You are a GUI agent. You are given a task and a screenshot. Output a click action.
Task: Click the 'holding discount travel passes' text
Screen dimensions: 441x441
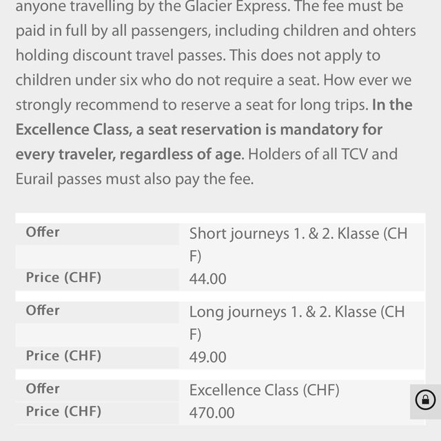[121, 55]
